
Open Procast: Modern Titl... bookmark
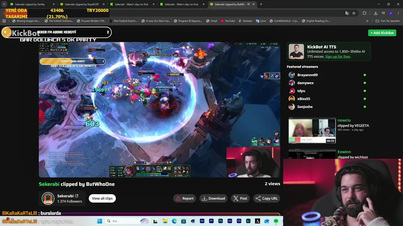point(91,21)
